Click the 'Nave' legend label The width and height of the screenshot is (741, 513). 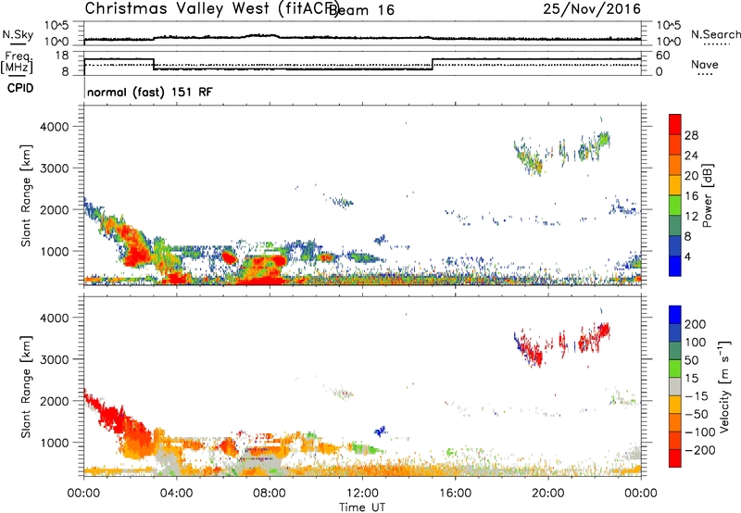705,64
